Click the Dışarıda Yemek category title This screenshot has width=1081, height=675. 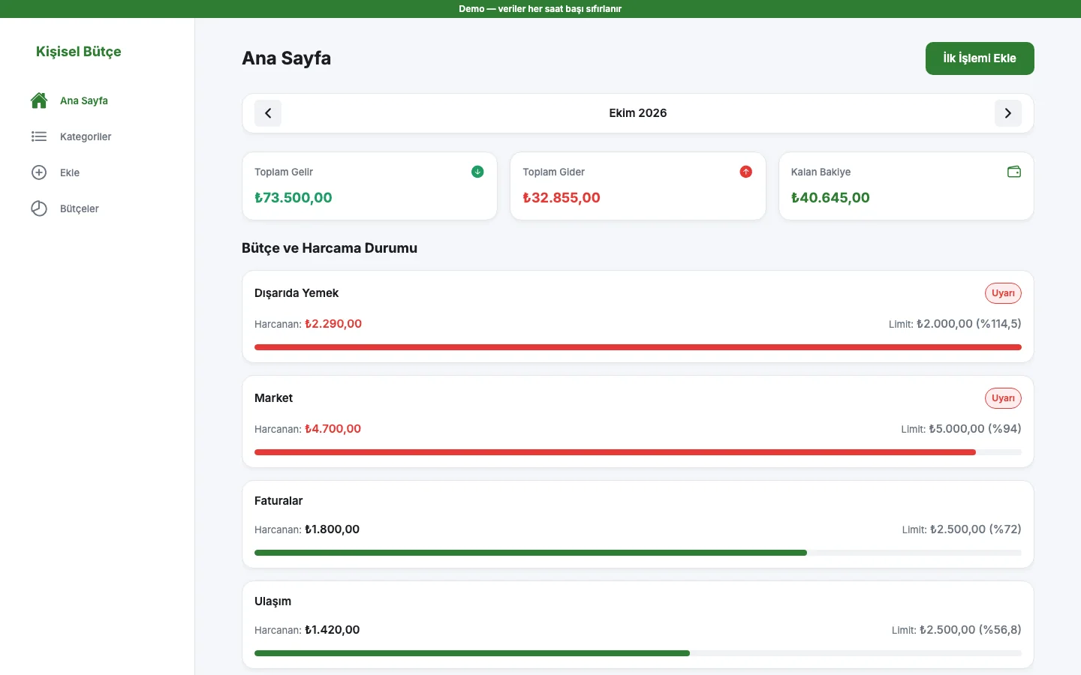click(297, 293)
